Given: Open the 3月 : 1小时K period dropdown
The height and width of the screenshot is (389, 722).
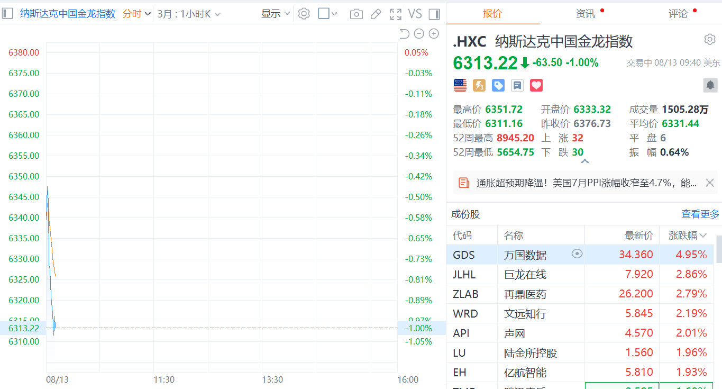Looking at the screenshot, I should 189,14.
